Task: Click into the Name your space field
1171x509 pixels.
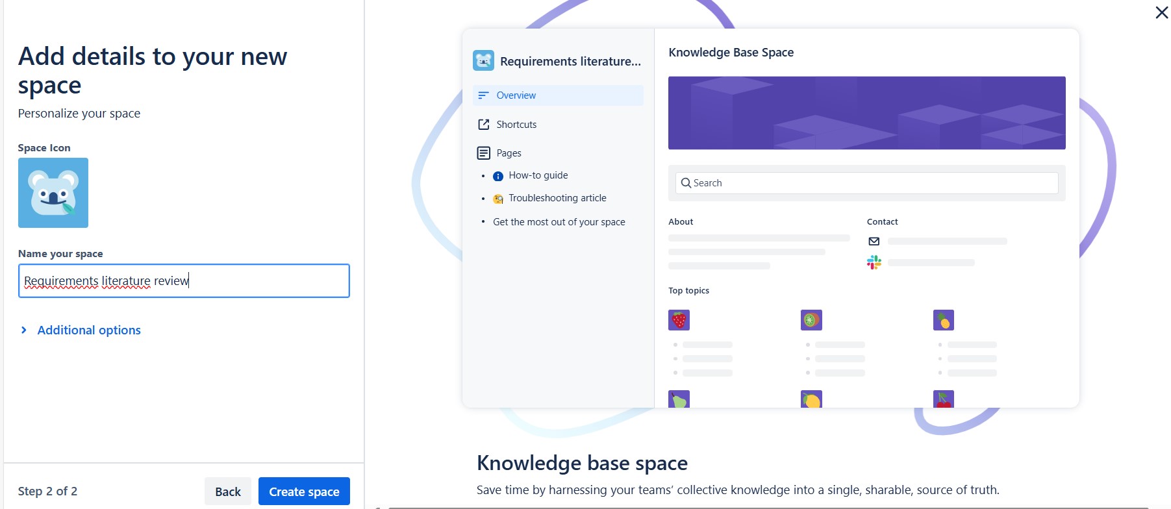Action: (x=184, y=280)
